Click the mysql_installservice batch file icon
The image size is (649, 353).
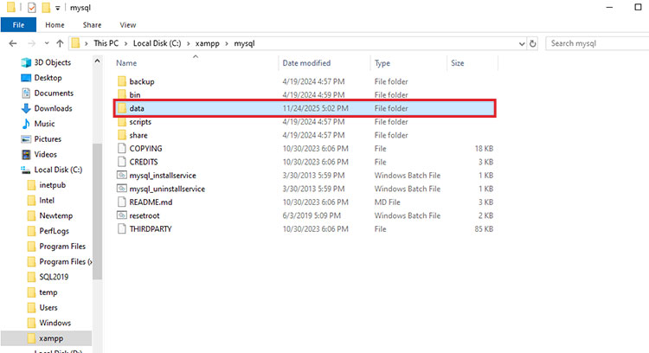click(122, 175)
